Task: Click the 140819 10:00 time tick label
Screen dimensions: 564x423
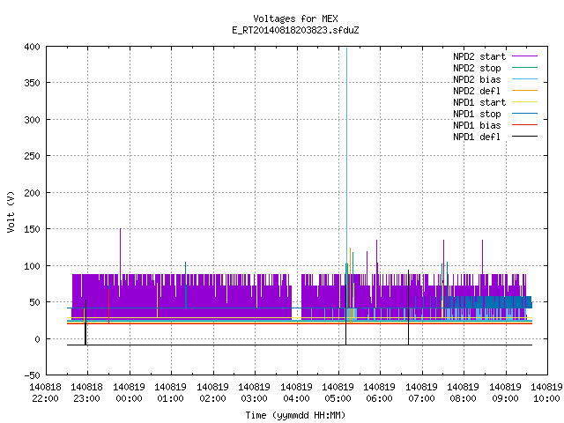Action: [x=546, y=393]
